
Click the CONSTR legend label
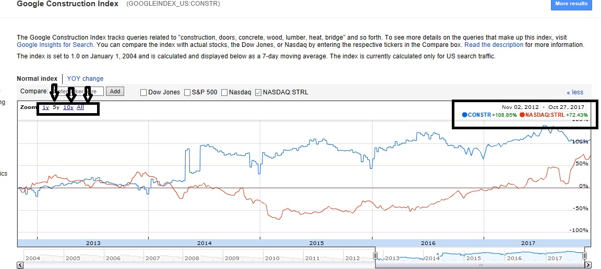pos(479,115)
